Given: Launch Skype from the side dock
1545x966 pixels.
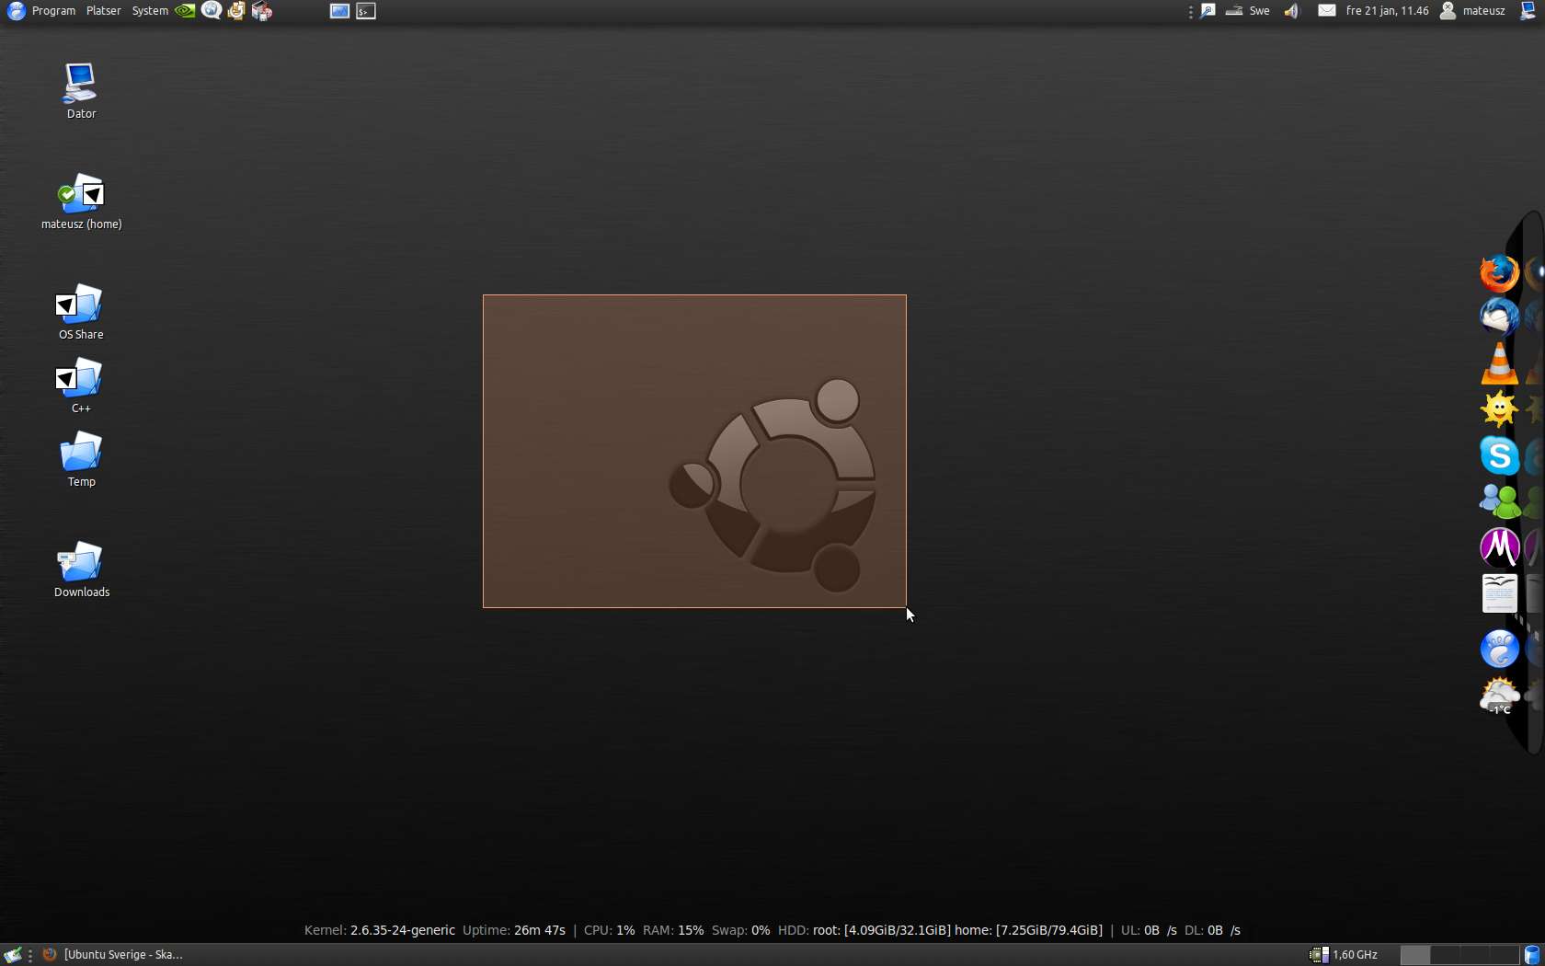Looking at the screenshot, I should point(1499,455).
